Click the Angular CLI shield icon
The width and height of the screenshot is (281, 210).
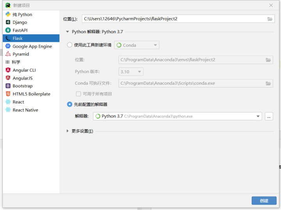click(8, 70)
